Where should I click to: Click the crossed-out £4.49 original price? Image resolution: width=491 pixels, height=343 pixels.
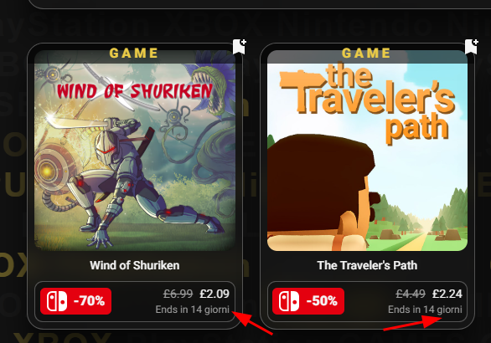(411, 294)
